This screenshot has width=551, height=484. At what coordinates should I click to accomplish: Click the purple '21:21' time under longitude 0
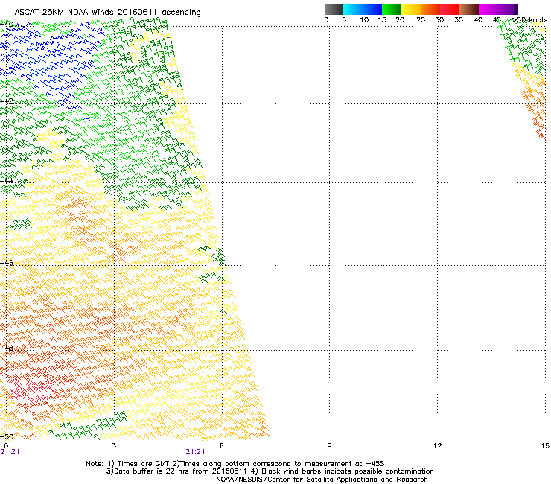tap(10, 452)
